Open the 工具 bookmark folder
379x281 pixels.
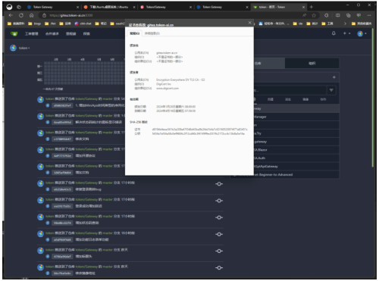tap(327, 23)
